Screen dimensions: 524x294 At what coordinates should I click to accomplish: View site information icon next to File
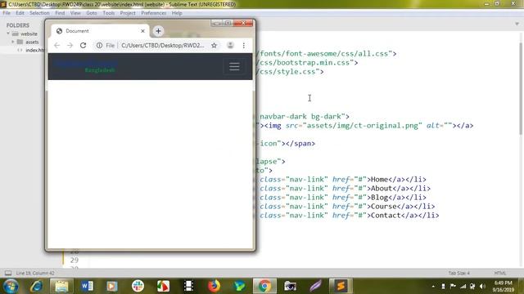[99, 46]
